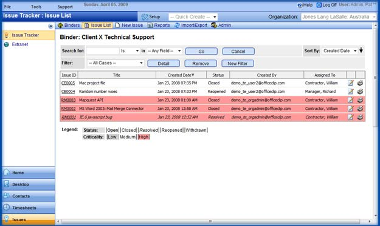
Task: Open the Reports tab
Action: [159, 25]
